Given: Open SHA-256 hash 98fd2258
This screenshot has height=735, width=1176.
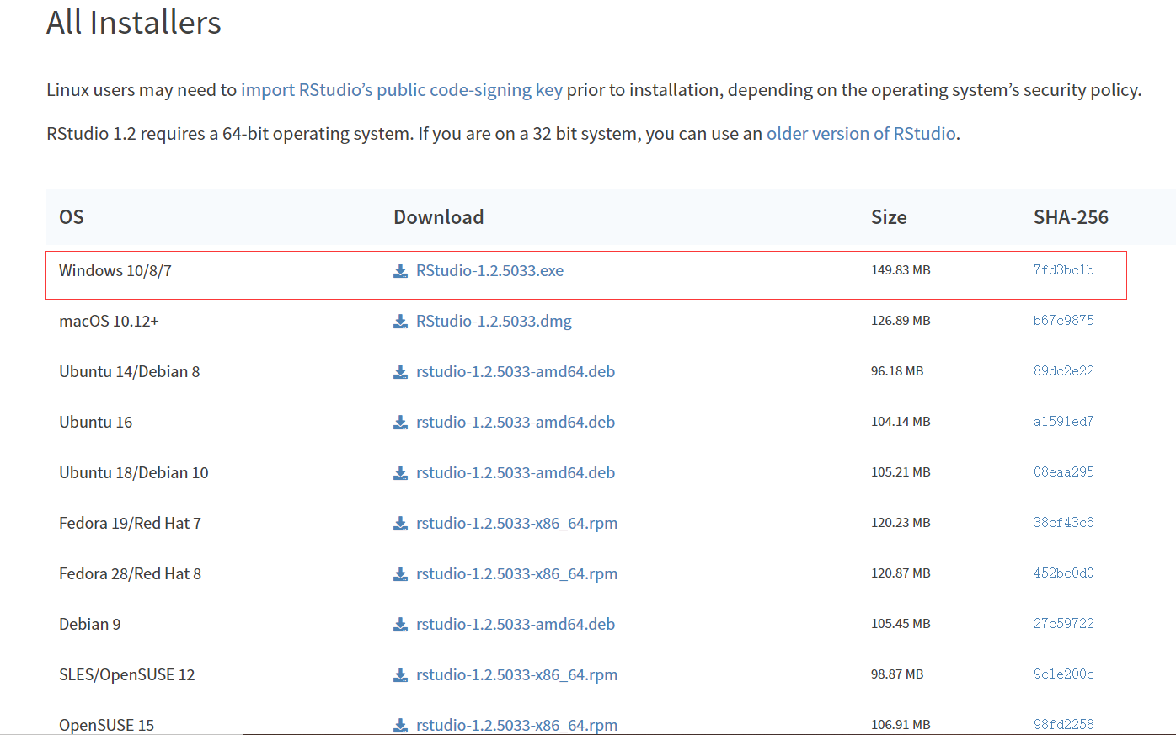Looking at the screenshot, I should [x=1064, y=725].
